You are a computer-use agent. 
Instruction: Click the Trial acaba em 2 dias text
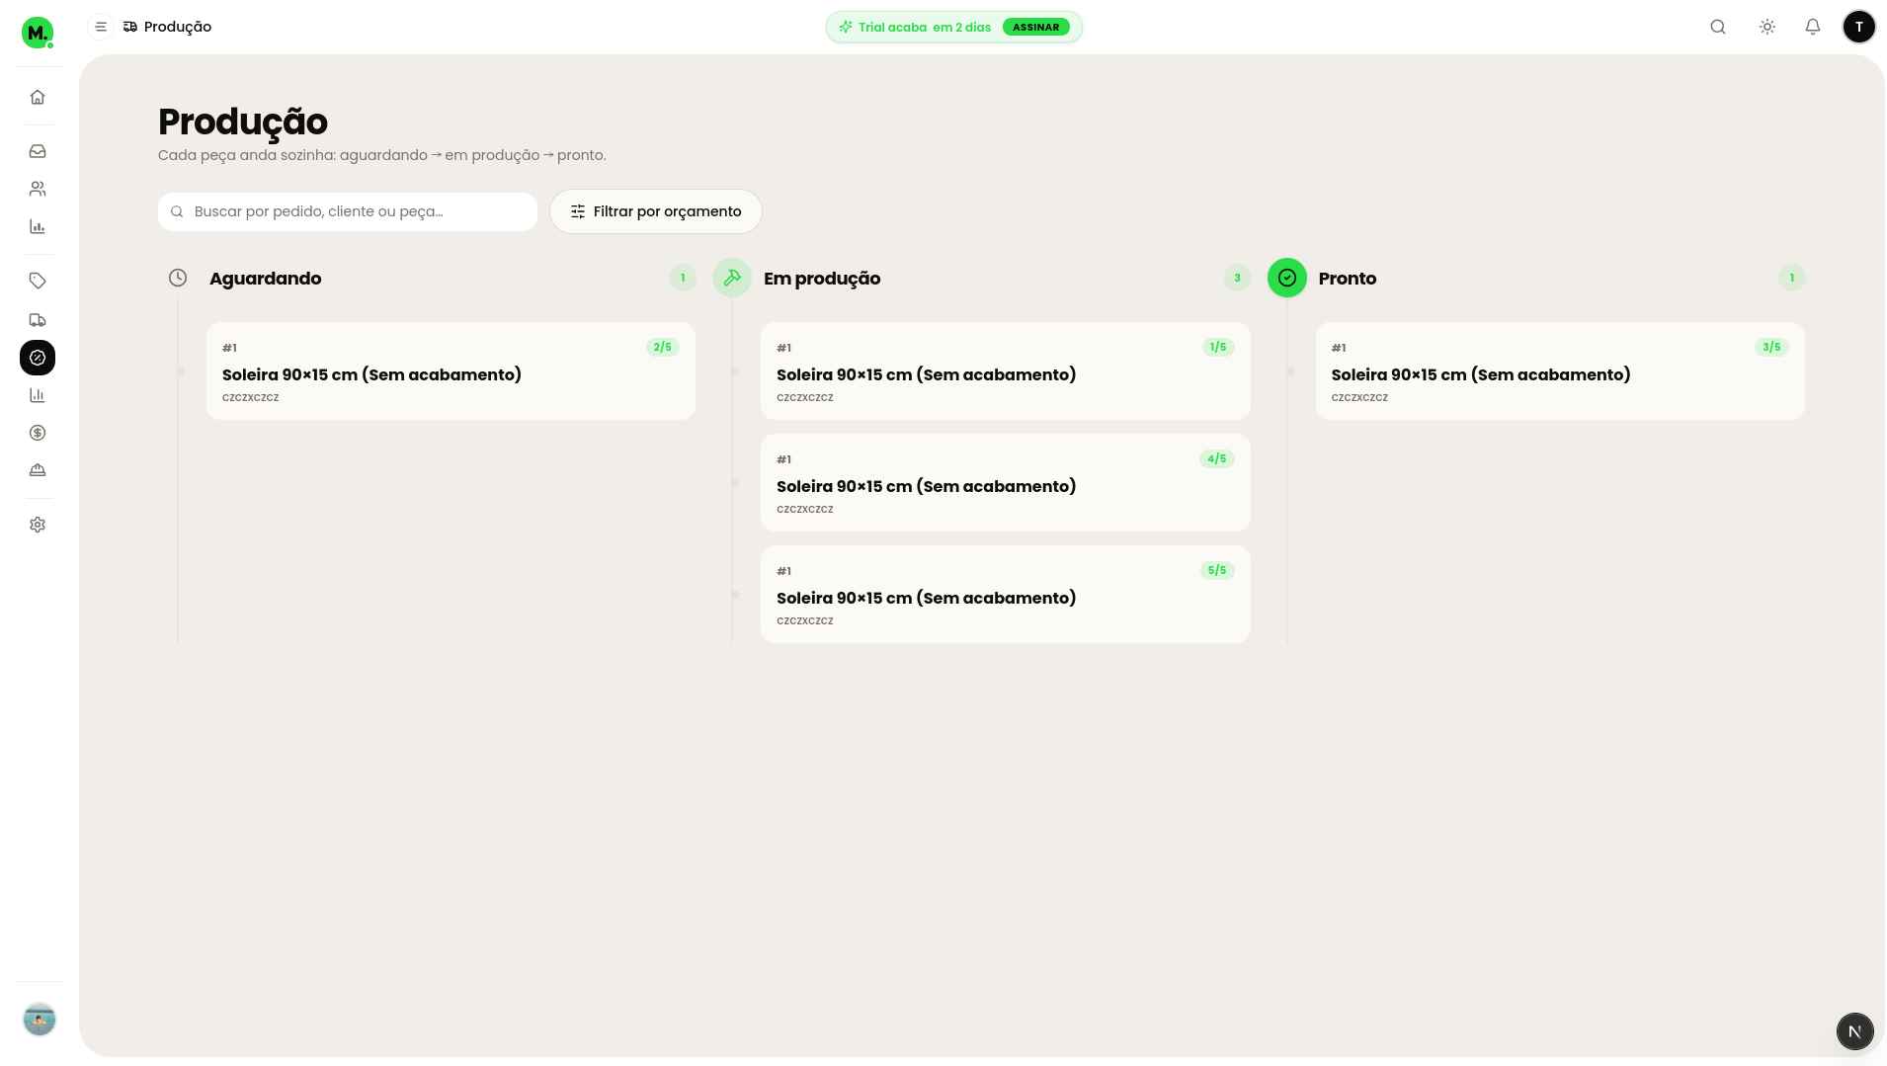(925, 27)
